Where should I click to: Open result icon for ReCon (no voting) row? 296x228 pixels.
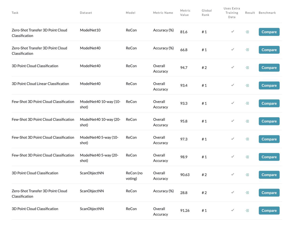click(x=247, y=175)
